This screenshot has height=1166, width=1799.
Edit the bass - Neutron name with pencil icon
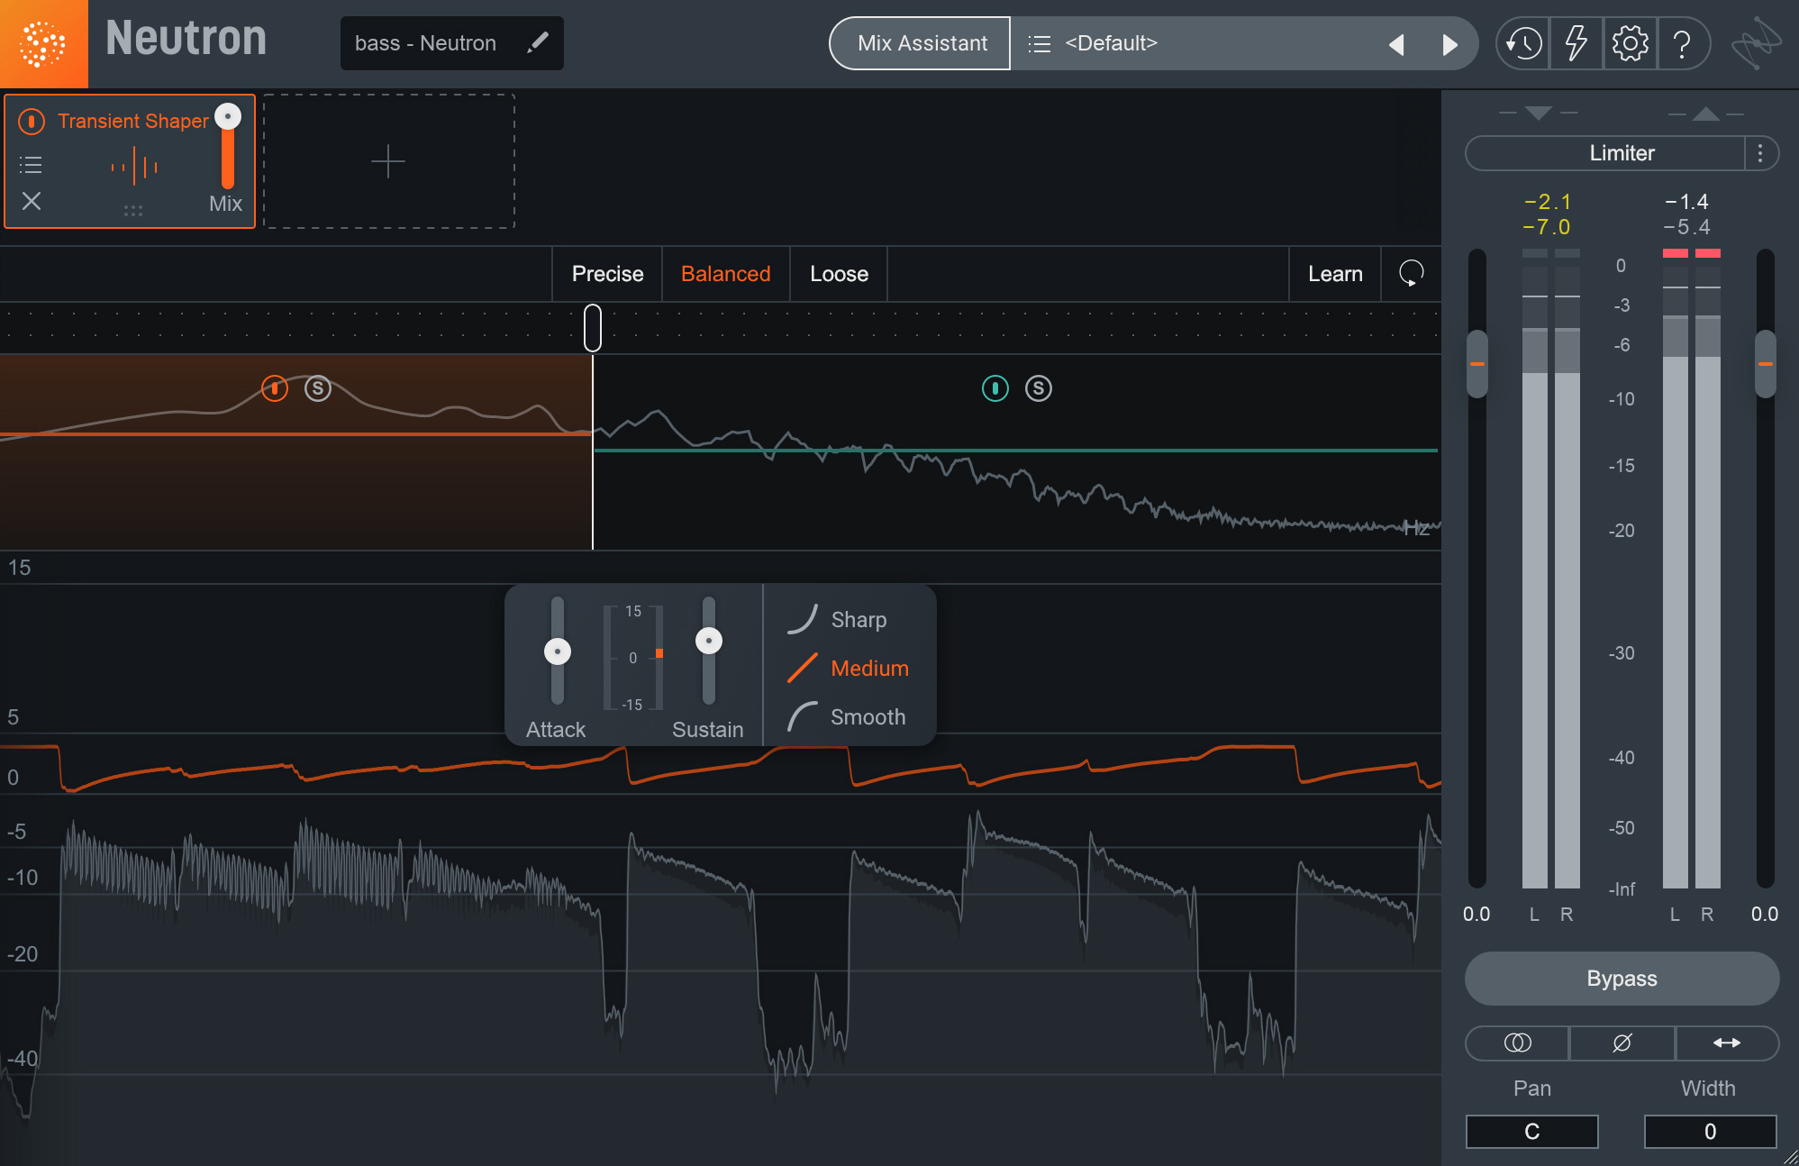click(538, 42)
